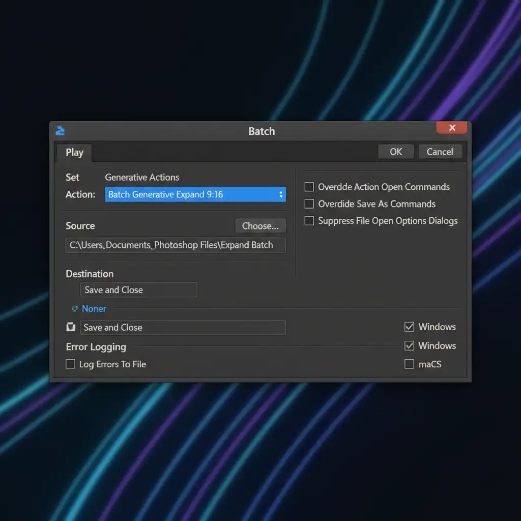
Task: Tick the Overdide Save As Commands checkbox
Action: (x=309, y=204)
